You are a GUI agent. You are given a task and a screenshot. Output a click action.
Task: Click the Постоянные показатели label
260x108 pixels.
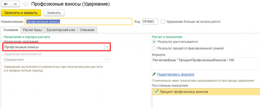point(170,86)
